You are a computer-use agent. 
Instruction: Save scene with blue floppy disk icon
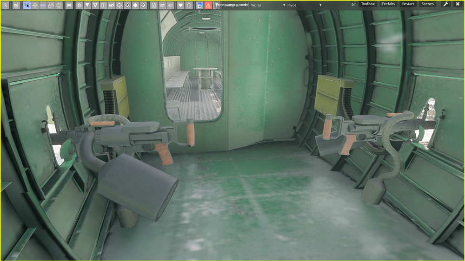pyautogui.click(x=199, y=5)
